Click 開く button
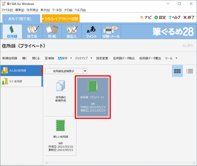 point(24,58)
